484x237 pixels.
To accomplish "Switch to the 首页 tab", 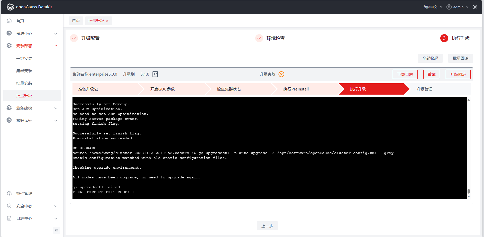I will point(76,21).
